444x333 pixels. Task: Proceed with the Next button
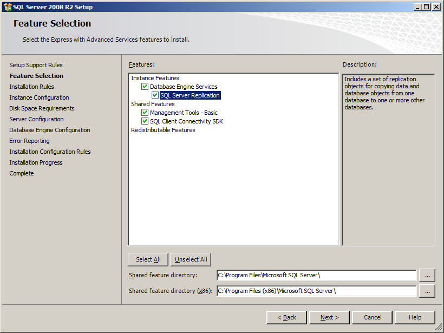click(329, 317)
